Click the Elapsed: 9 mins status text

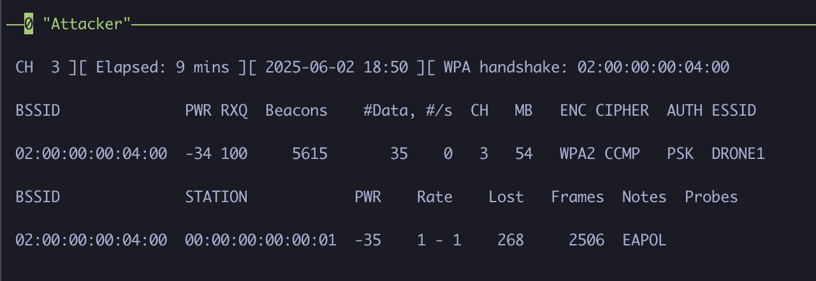(x=163, y=67)
